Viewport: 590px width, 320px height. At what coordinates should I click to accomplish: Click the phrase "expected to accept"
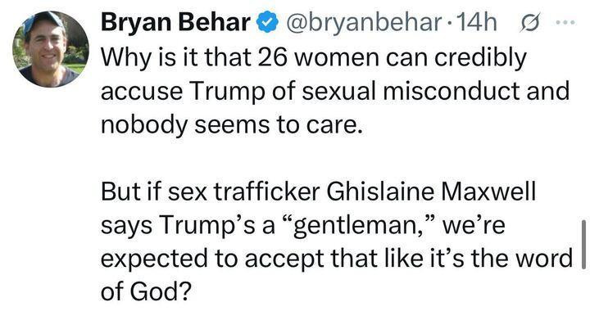click(x=212, y=259)
